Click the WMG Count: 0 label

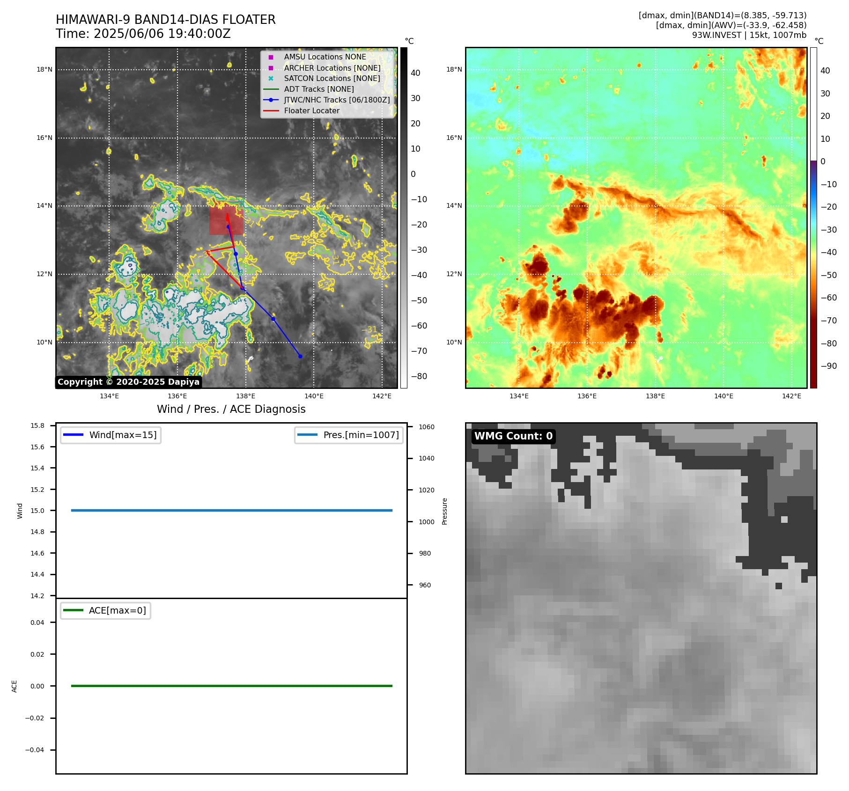tap(513, 436)
